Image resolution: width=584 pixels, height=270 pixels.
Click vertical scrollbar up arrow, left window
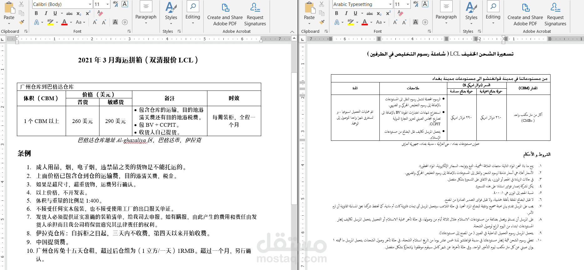[x=294, y=38]
